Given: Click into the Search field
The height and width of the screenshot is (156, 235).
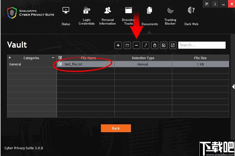Looking at the screenshot, I should [x=202, y=45].
